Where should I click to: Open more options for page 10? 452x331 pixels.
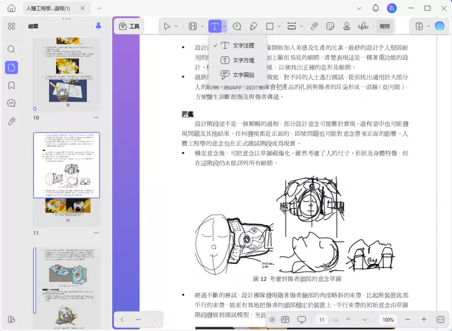96,117
